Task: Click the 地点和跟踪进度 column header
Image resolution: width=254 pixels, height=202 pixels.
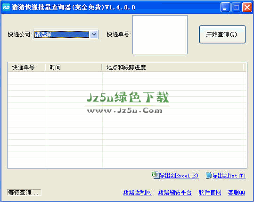Action: (x=172, y=67)
